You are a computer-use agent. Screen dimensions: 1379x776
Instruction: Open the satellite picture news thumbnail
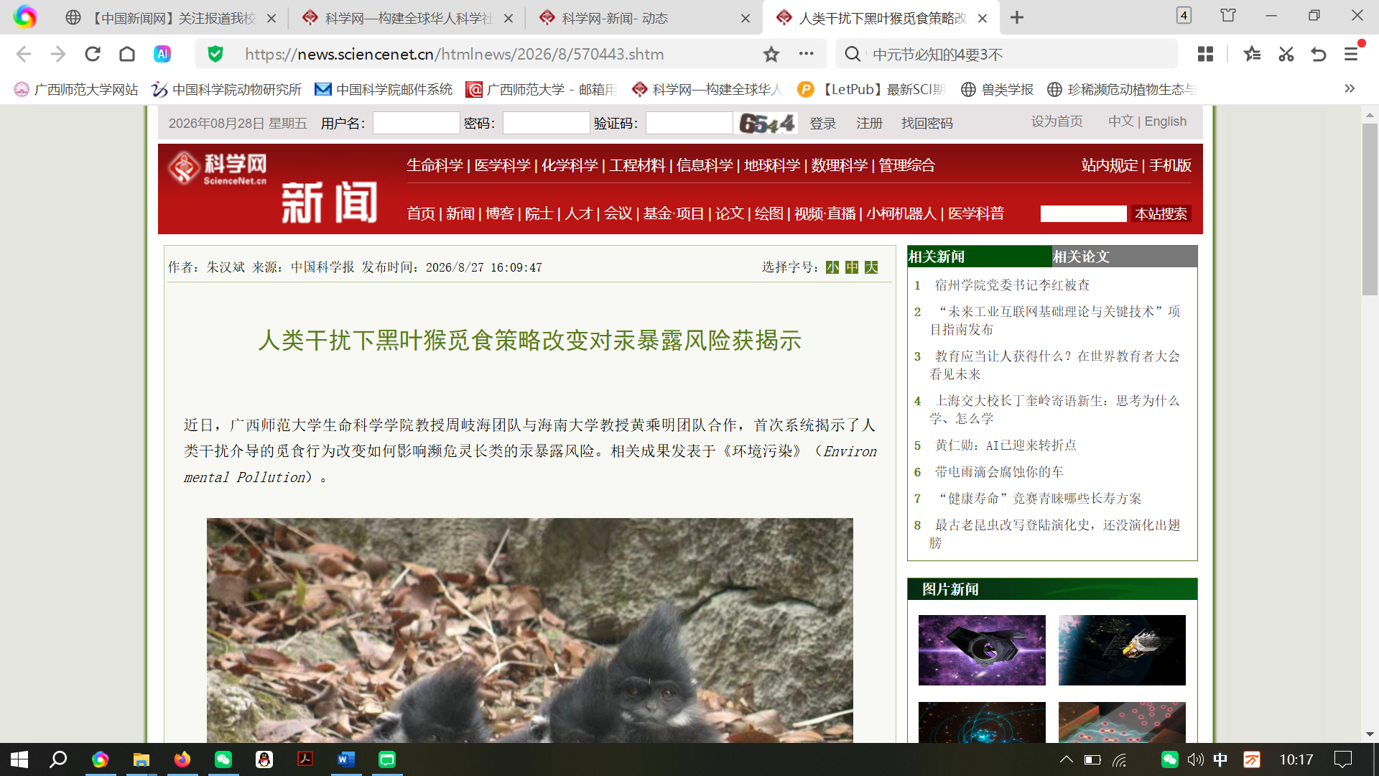[x=1122, y=650]
